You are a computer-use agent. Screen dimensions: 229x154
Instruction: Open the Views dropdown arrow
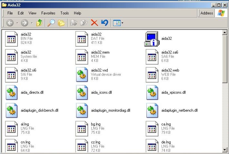(122, 23)
